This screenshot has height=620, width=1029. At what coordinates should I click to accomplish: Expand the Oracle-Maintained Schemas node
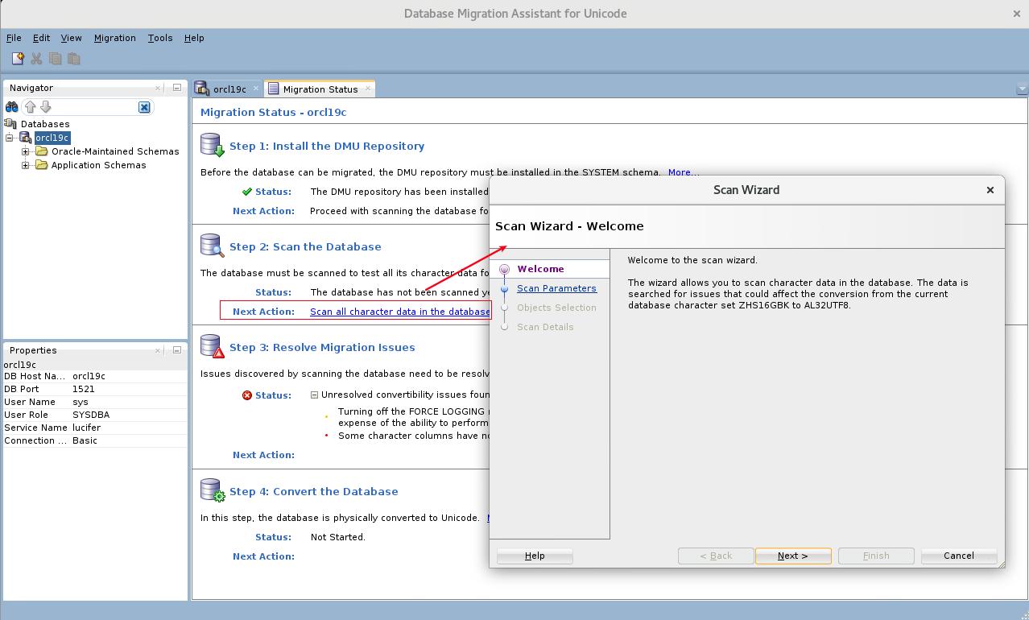pos(26,151)
